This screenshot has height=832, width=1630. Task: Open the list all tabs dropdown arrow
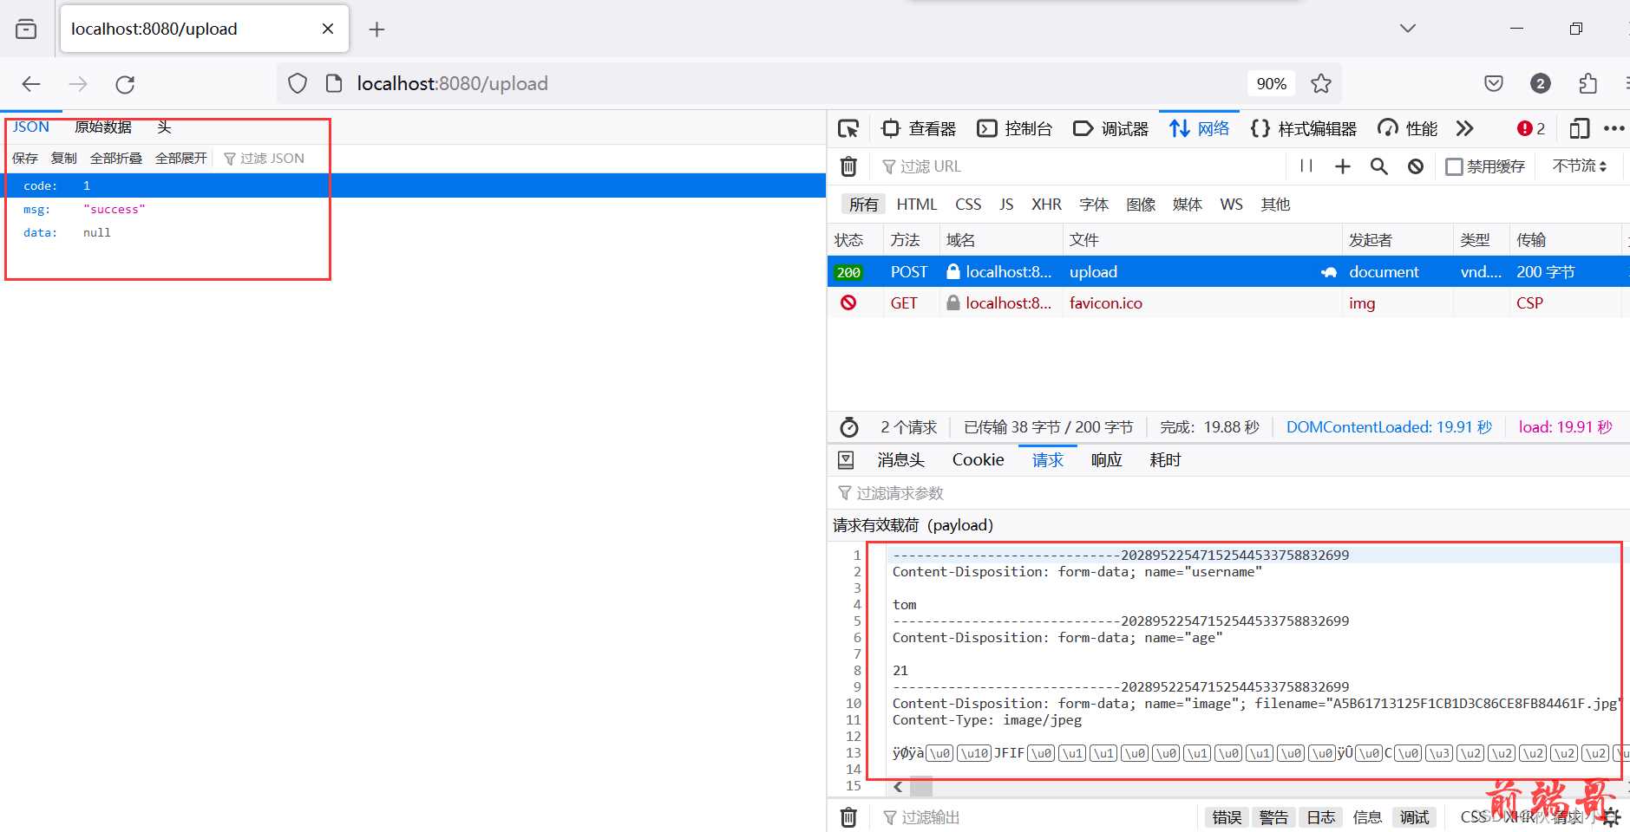pos(1408,29)
